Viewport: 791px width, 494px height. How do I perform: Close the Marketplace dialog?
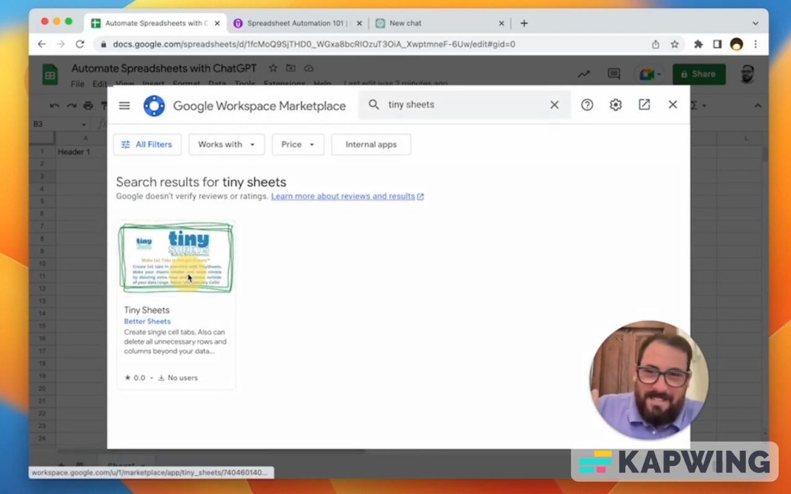click(x=673, y=105)
